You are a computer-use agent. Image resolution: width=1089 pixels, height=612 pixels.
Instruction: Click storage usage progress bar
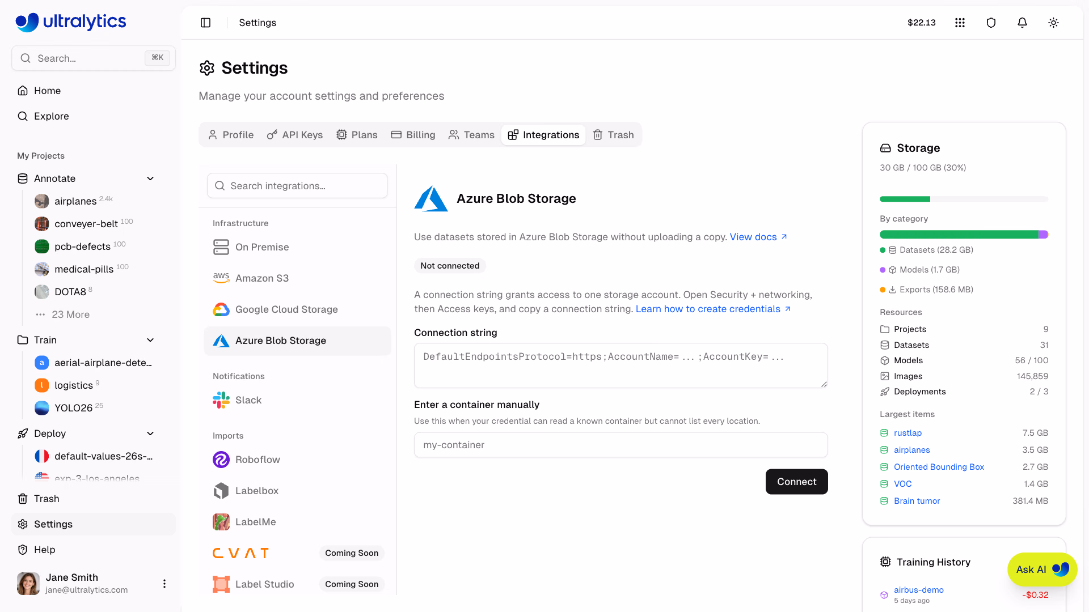tap(964, 199)
